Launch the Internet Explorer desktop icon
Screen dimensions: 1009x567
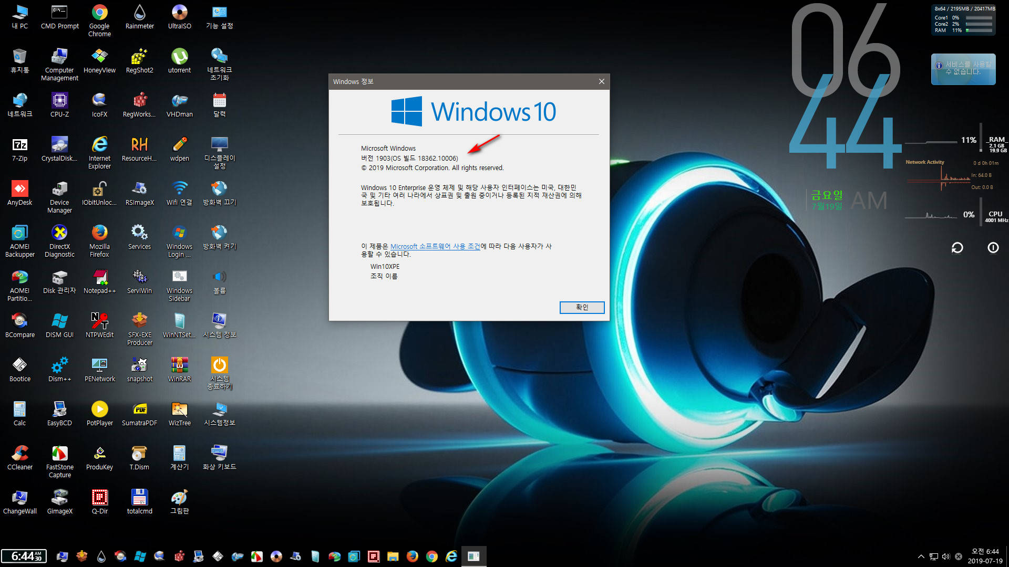(x=99, y=153)
